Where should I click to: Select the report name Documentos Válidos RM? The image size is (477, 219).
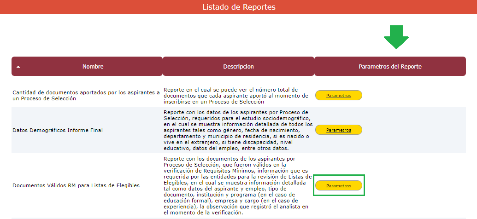pos(76,186)
